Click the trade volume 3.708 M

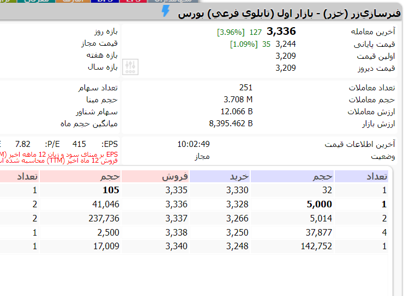click(238, 100)
